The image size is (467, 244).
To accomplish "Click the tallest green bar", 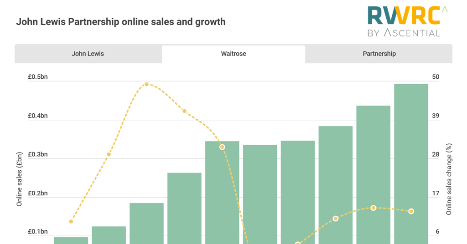I will [x=411, y=164].
